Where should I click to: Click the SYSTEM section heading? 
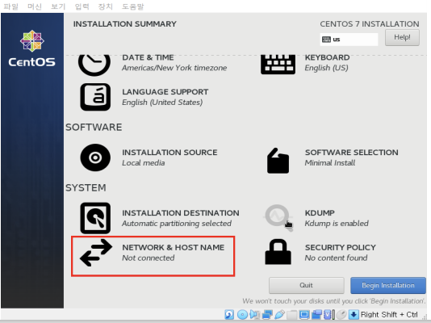86,188
